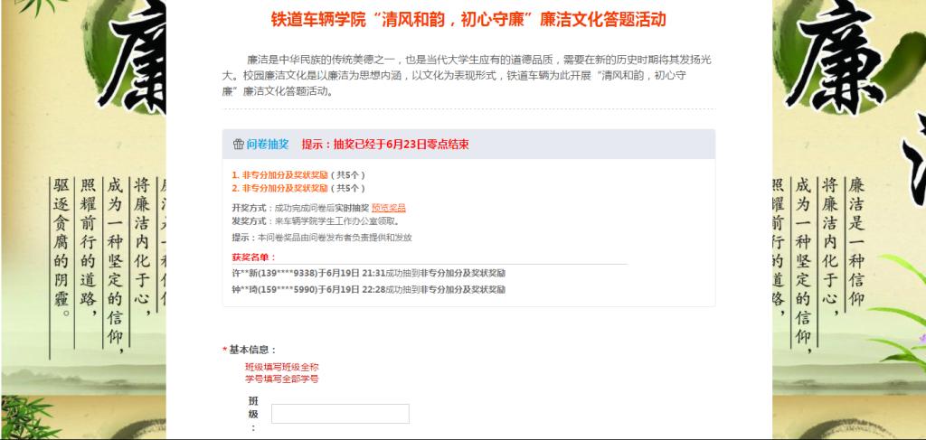Click the red notice 抽奖已经于6月23日零点结束
This screenshot has width=926, height=440.
384,145
